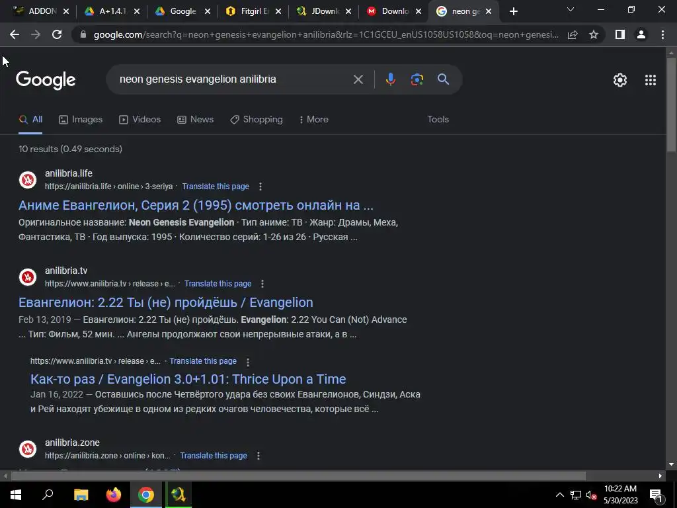Screen dimensions: 677x508
Task: Open the more options dots for anilibria.life result
Action: pyautogui.click(x=260, y=187)
